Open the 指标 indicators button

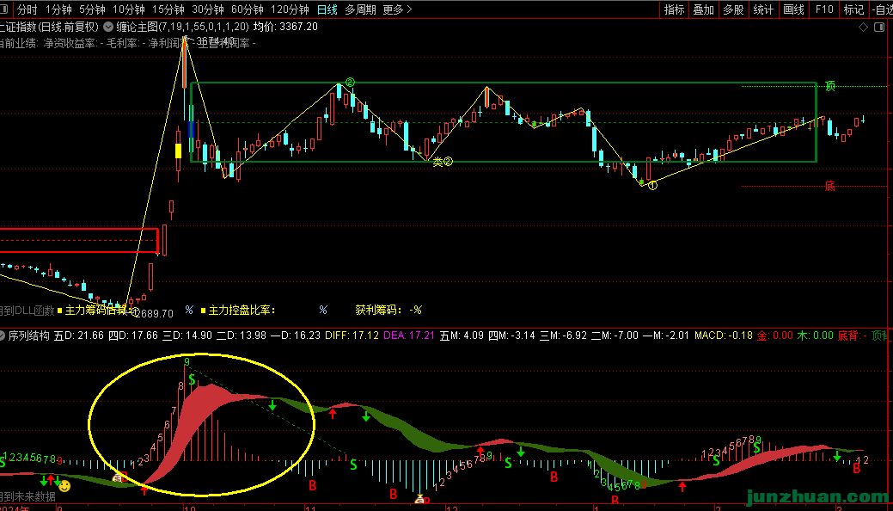(674, 9)
